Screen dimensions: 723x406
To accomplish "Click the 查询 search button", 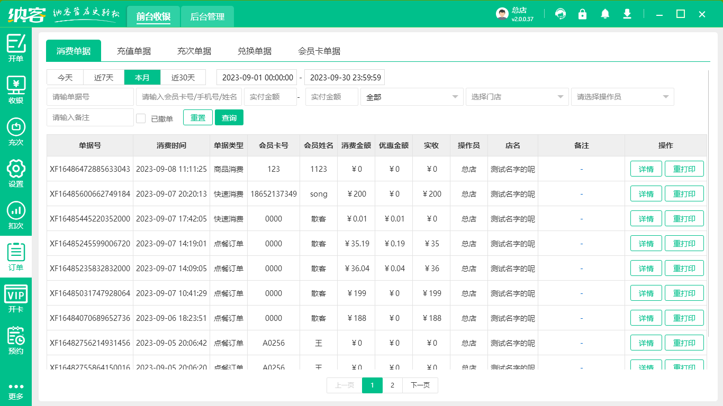I will tap(229, 117).
